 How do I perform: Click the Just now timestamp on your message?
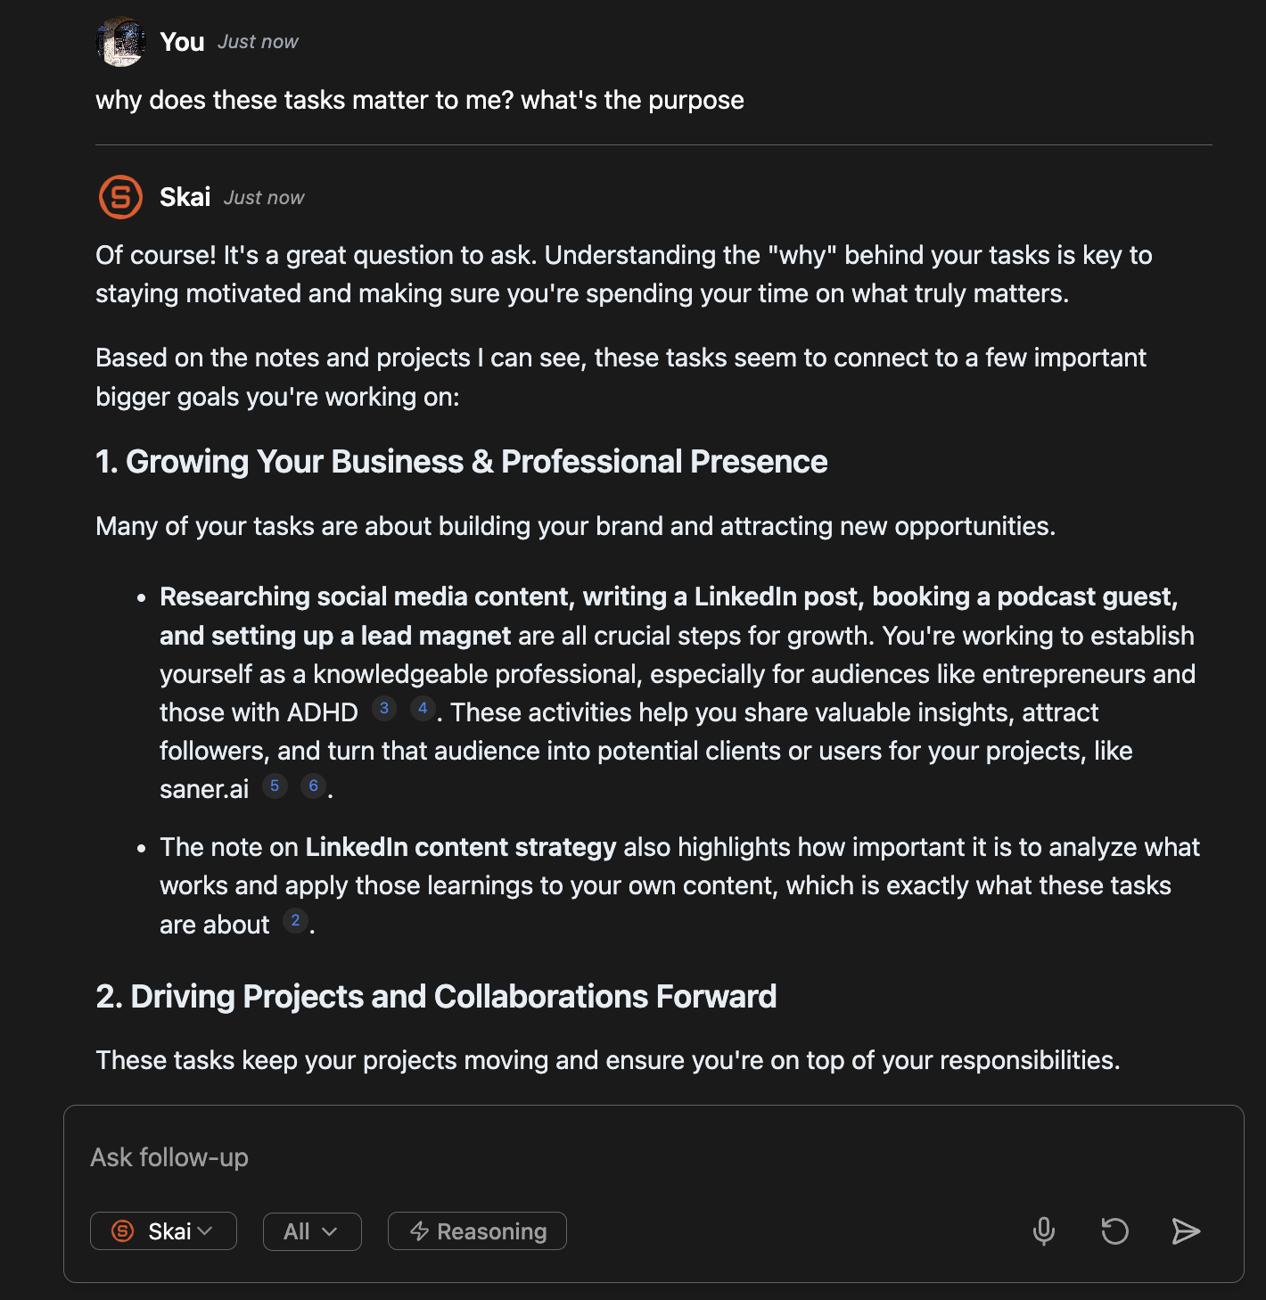[x=257, y=41]
